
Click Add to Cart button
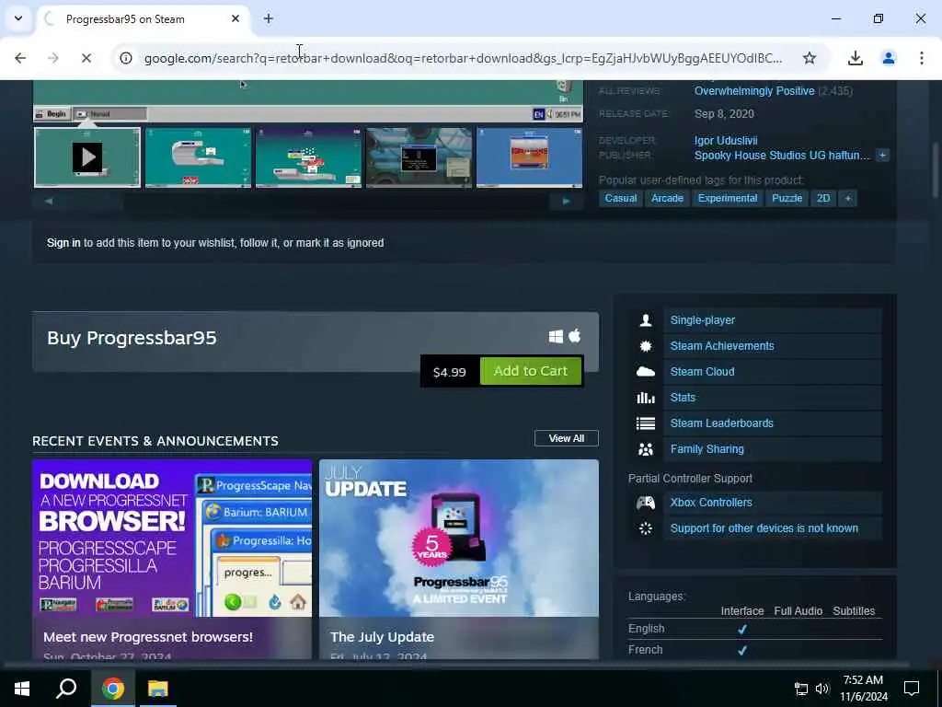[x=531, y=371]
